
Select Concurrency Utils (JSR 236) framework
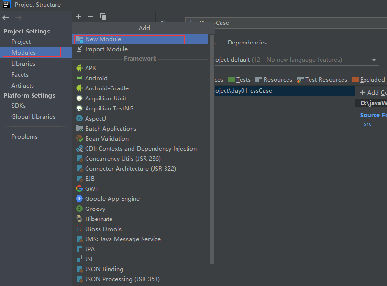pos(141,158)
